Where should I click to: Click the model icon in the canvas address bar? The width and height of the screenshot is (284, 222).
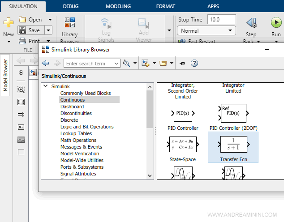[x=33, y=73]
